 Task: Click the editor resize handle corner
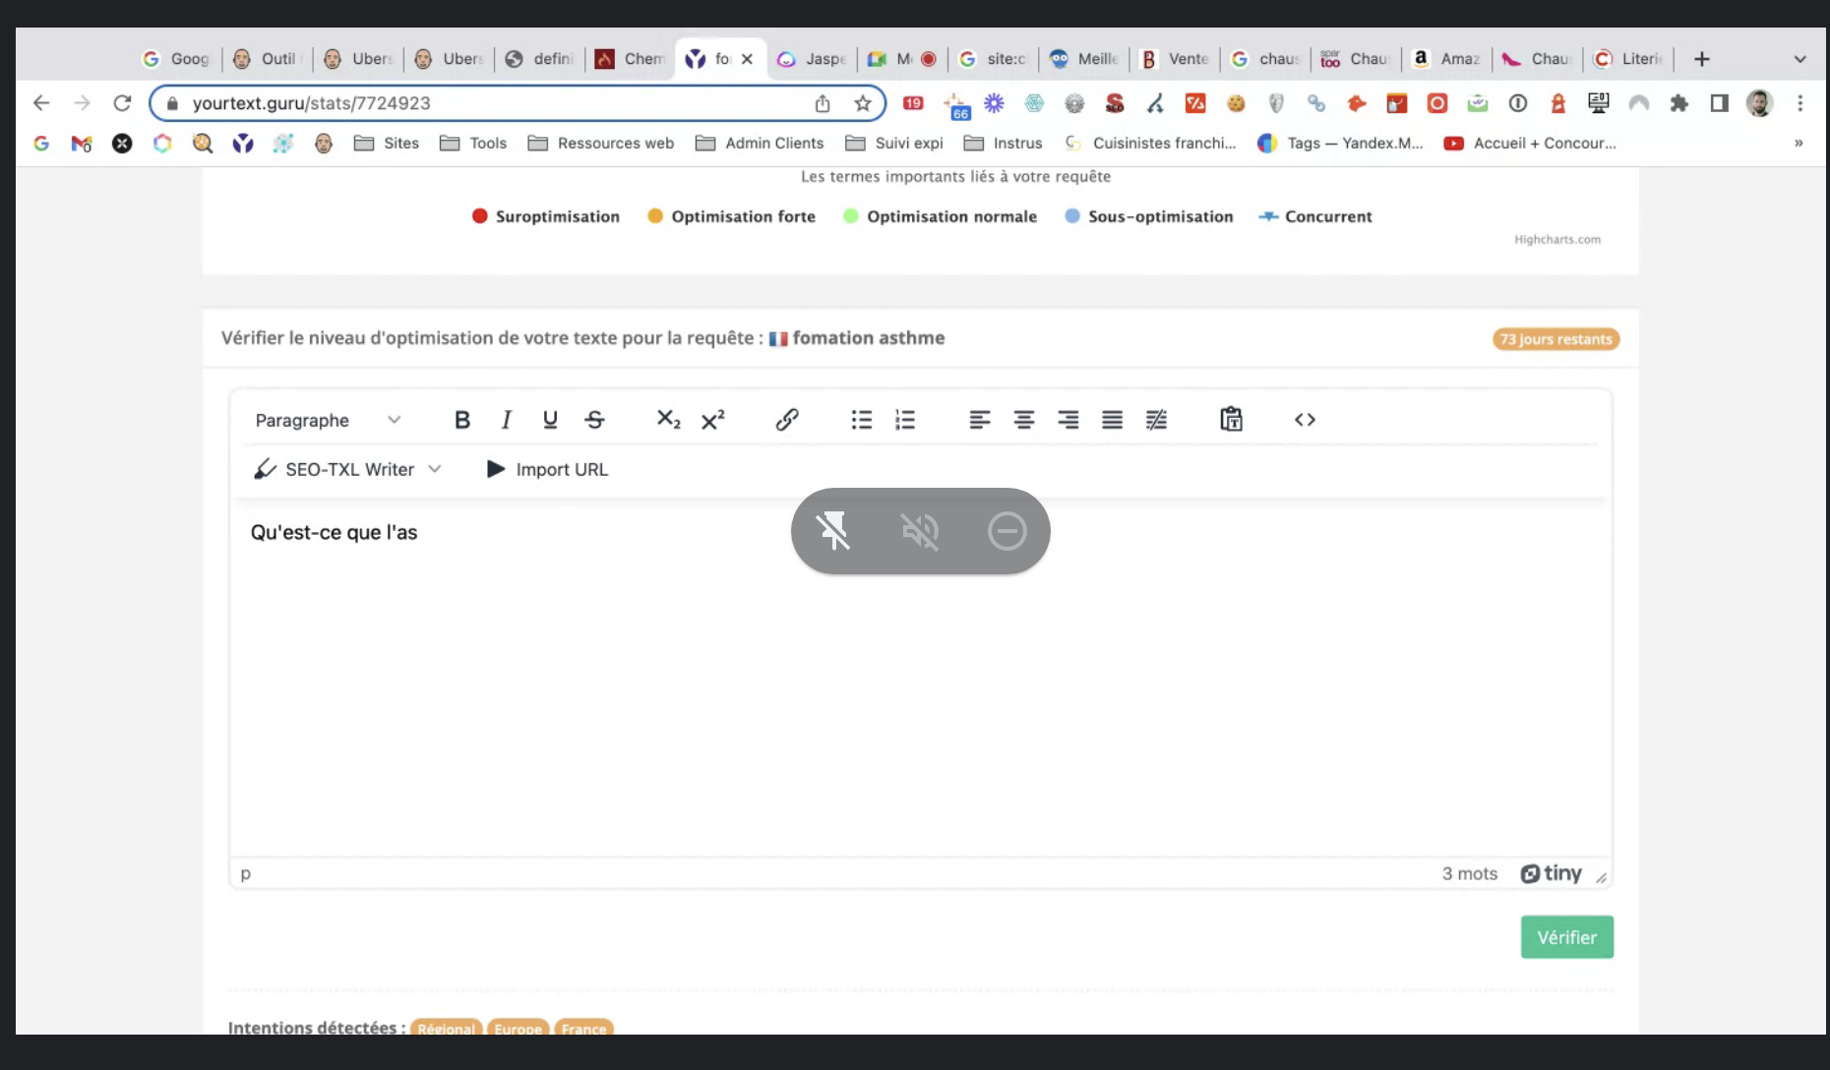tap(1602, 877)
